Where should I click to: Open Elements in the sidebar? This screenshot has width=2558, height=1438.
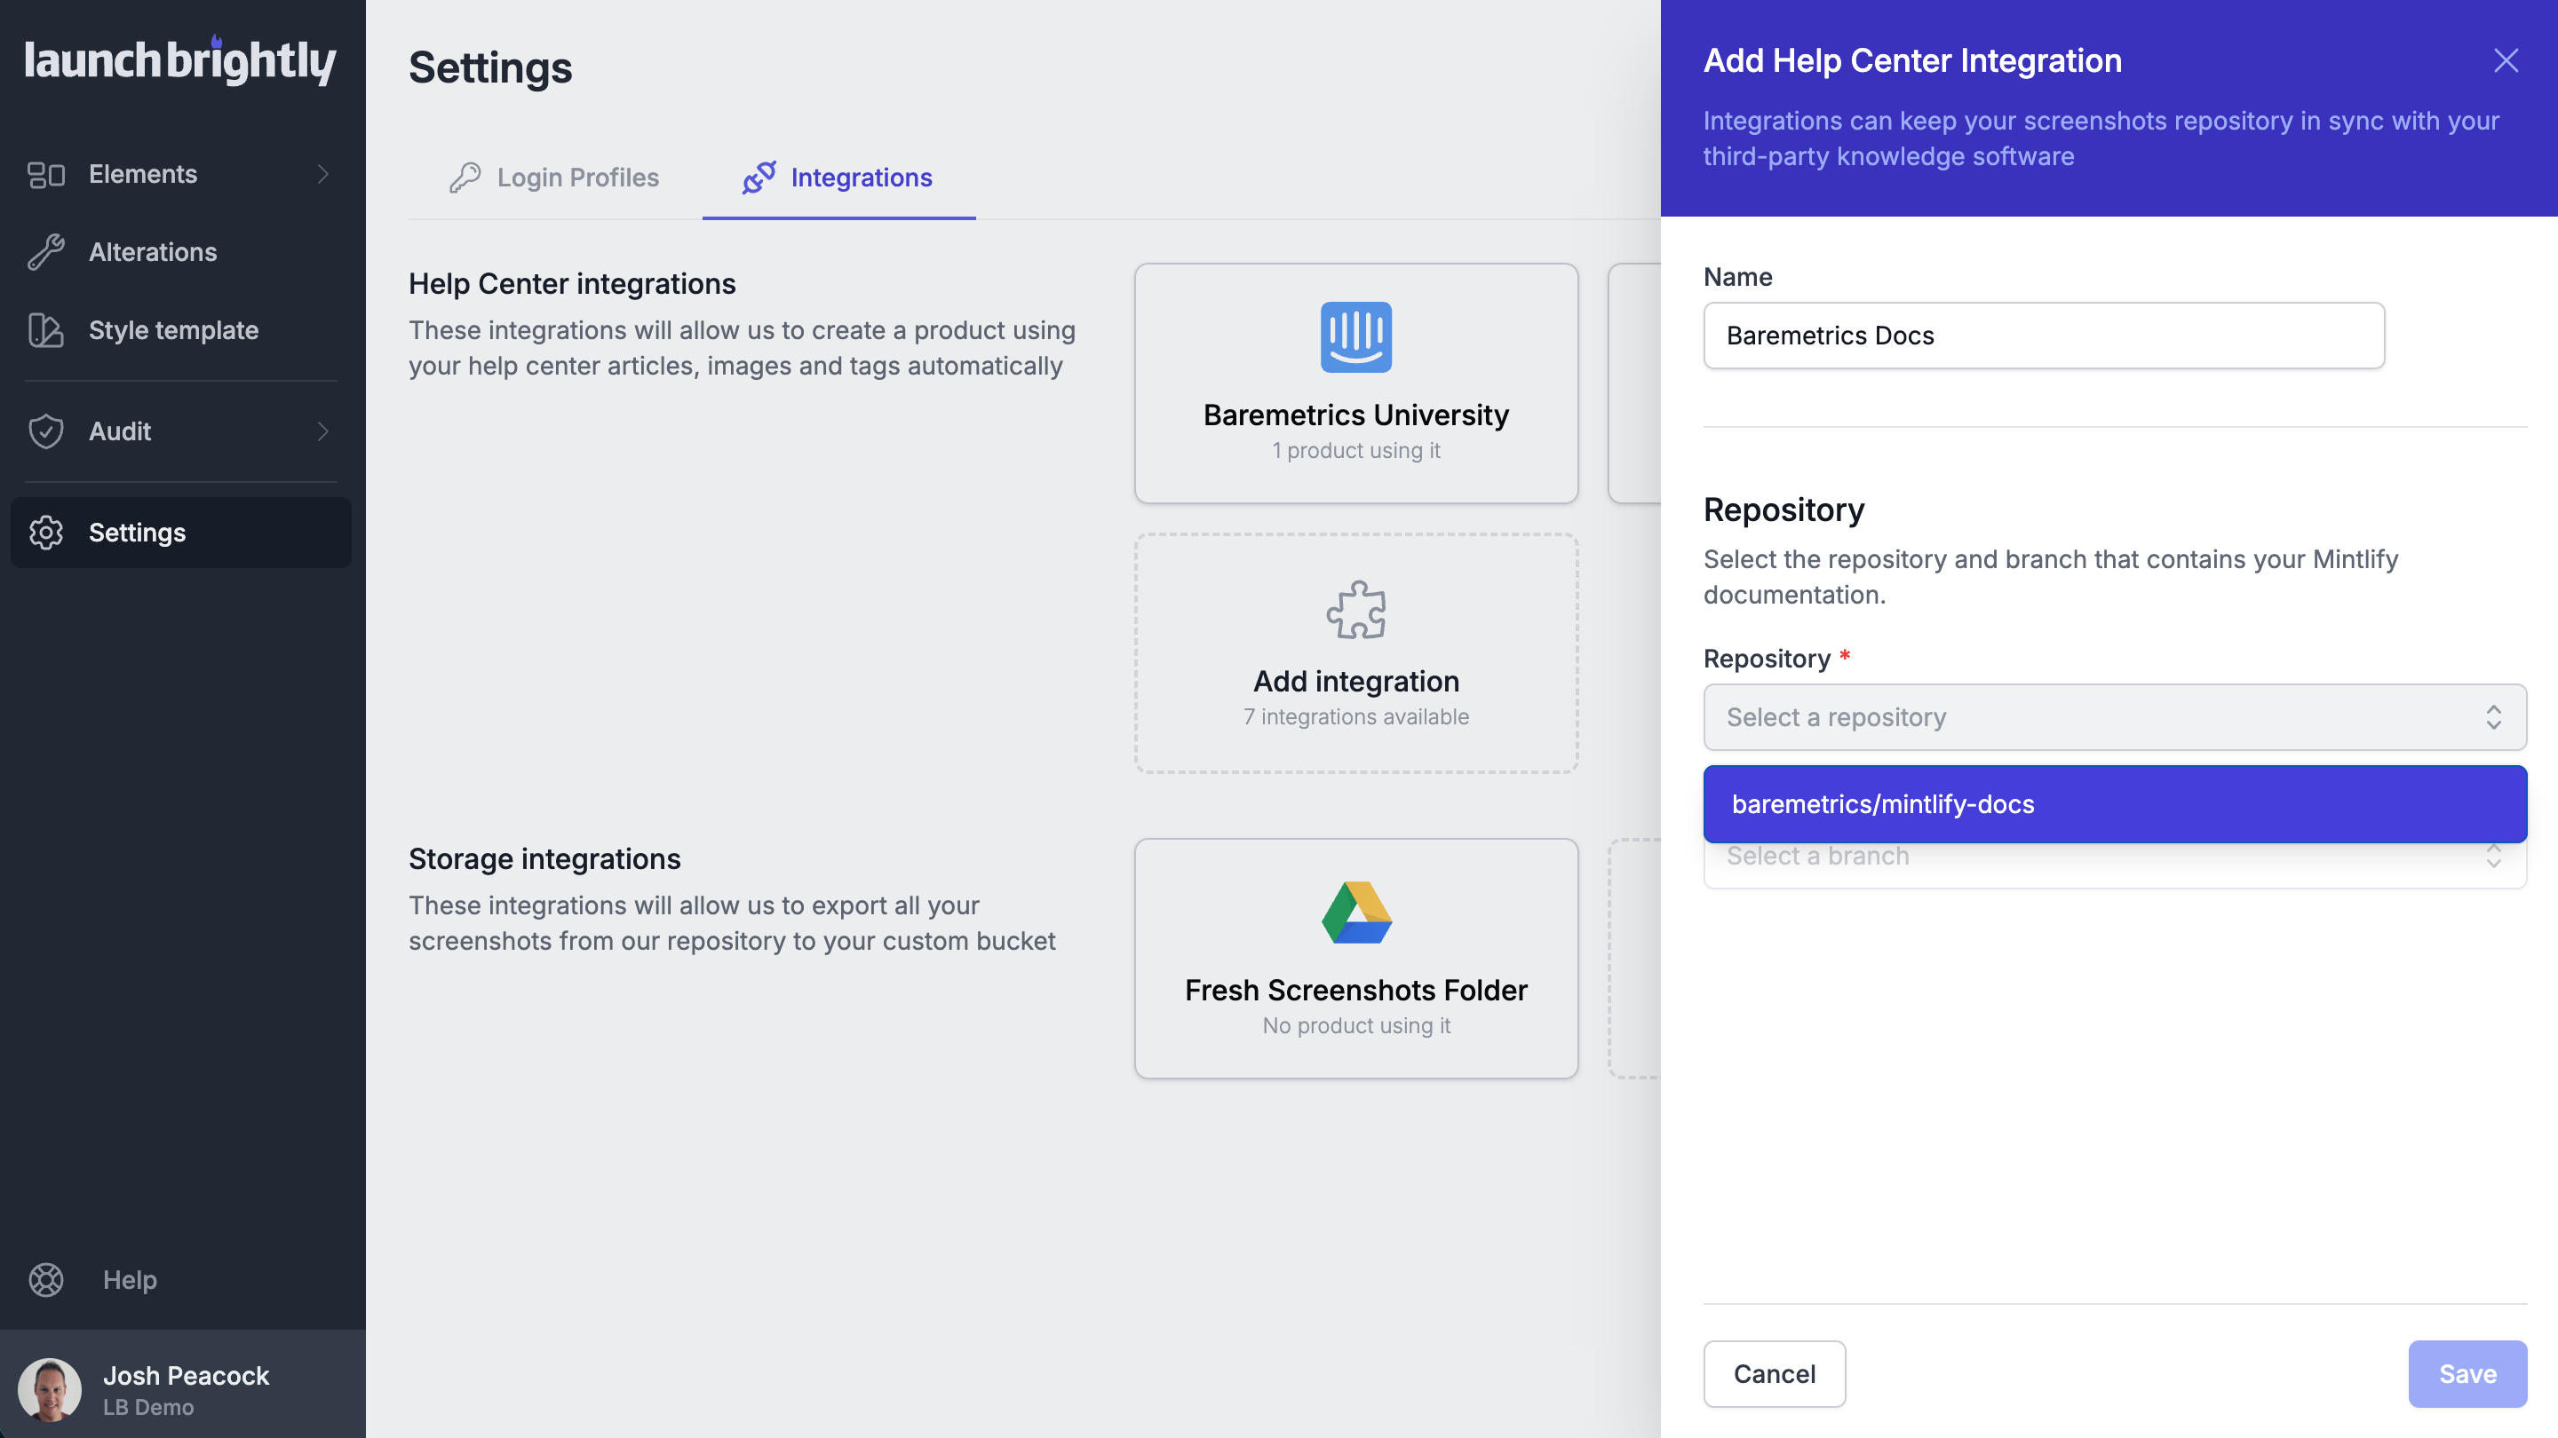(x=179, y=174)
